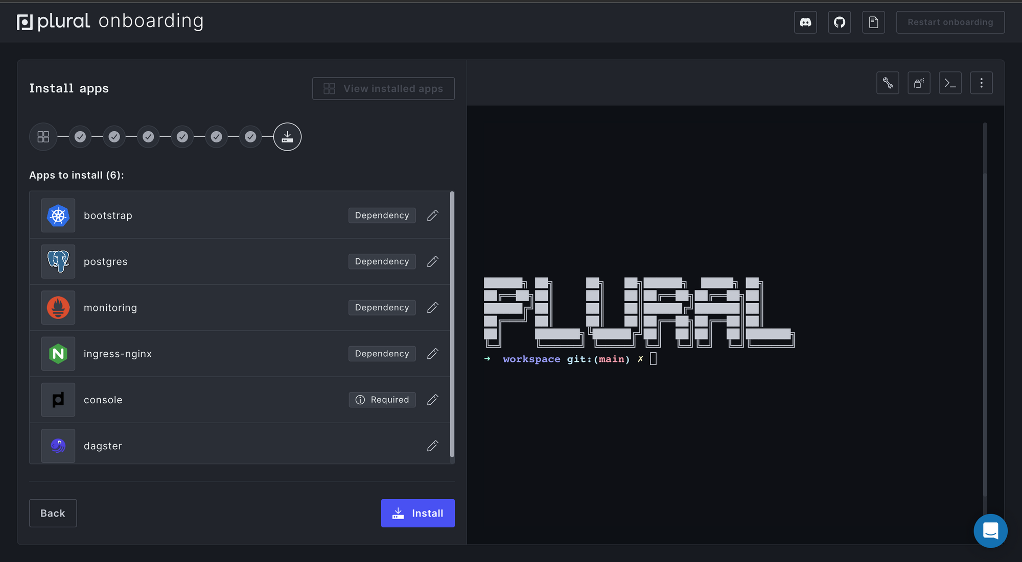Edit the dagster app configuration

pyautogui.click(x=433, y=446)
